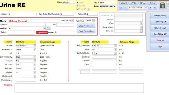The width and height of the screenshot is (169, 95).
Task: Open the Hospital dropdown
Action: coord(142,31)
